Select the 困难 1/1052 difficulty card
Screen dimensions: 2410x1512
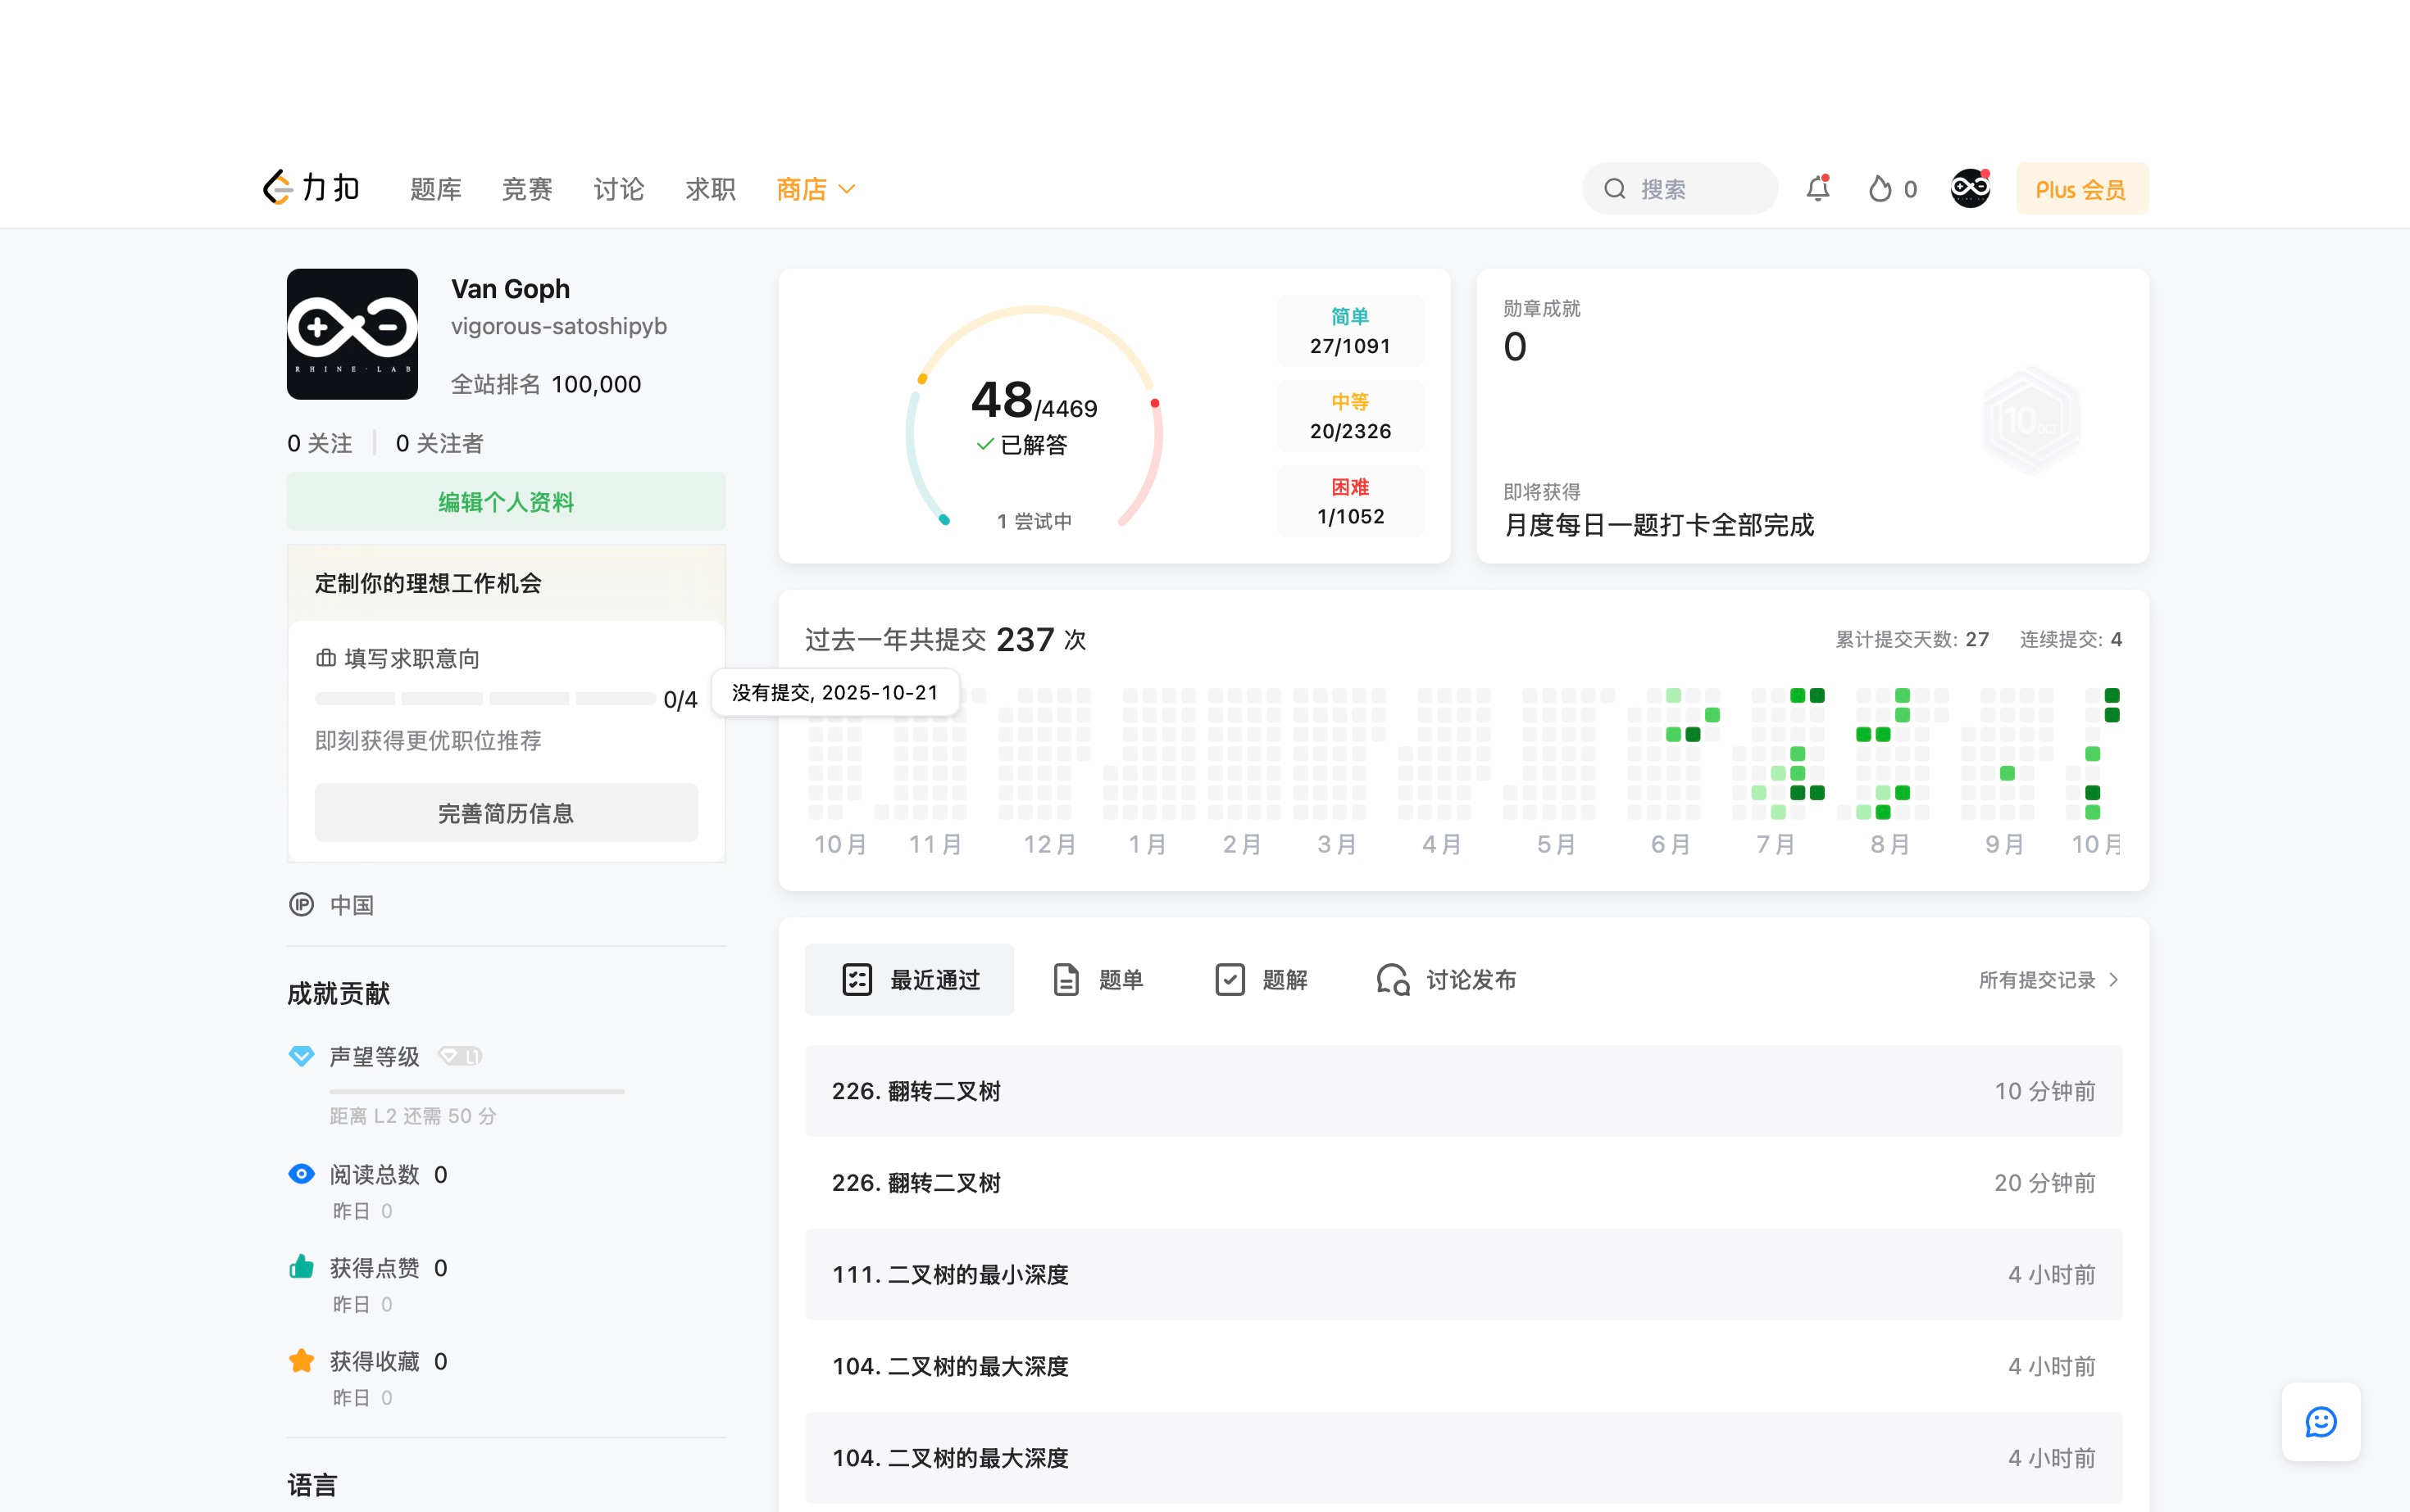pos(1350,502)
